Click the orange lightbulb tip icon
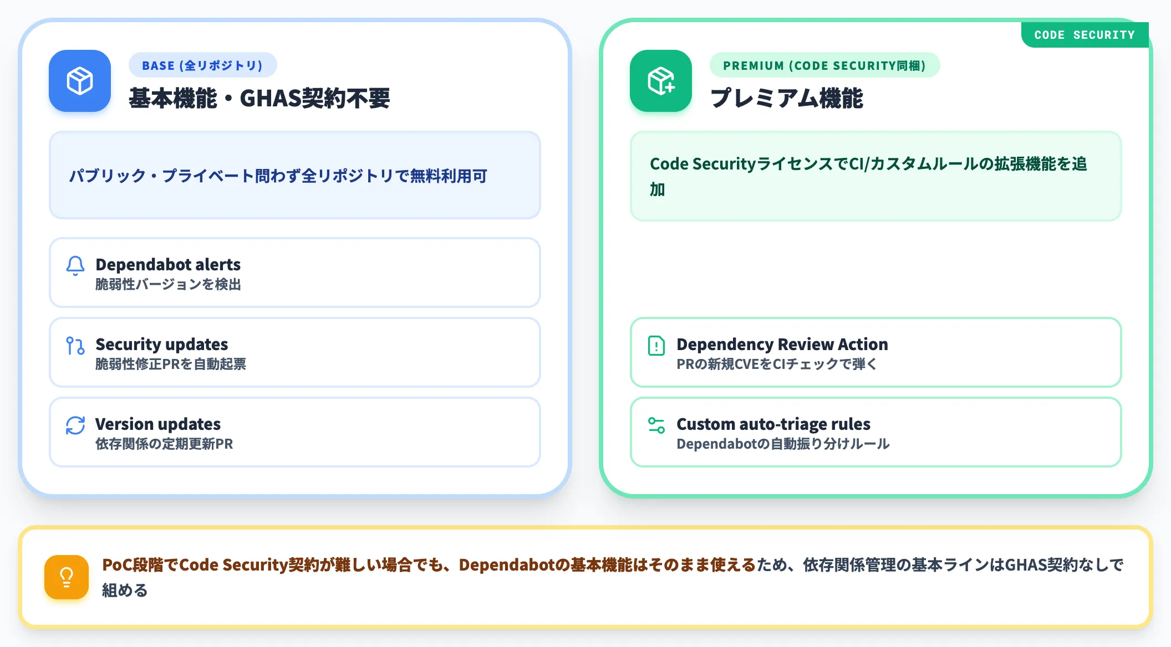The image size is (1171, 647). (x=67, y=577)
